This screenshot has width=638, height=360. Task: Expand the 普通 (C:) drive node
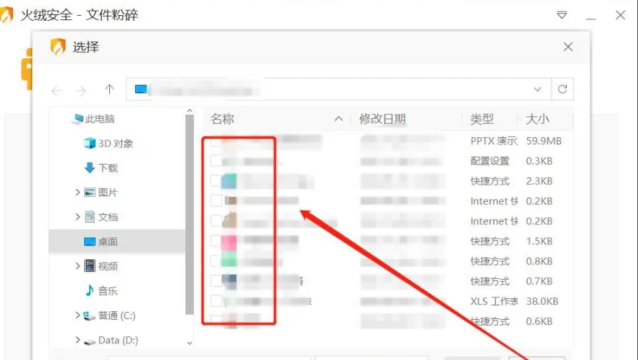tap(78, 315)
